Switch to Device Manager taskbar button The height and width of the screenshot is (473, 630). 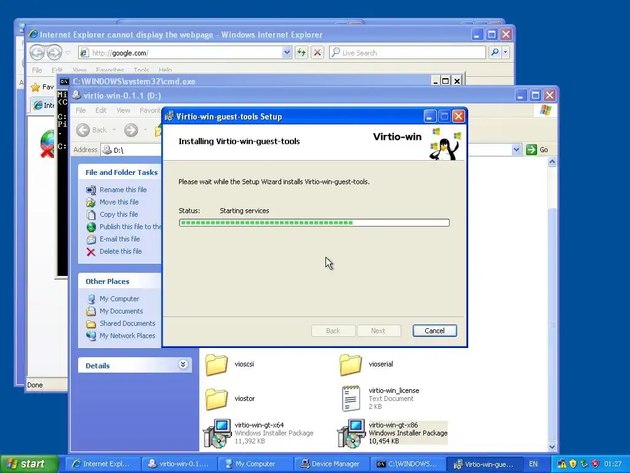coord(333,464)
